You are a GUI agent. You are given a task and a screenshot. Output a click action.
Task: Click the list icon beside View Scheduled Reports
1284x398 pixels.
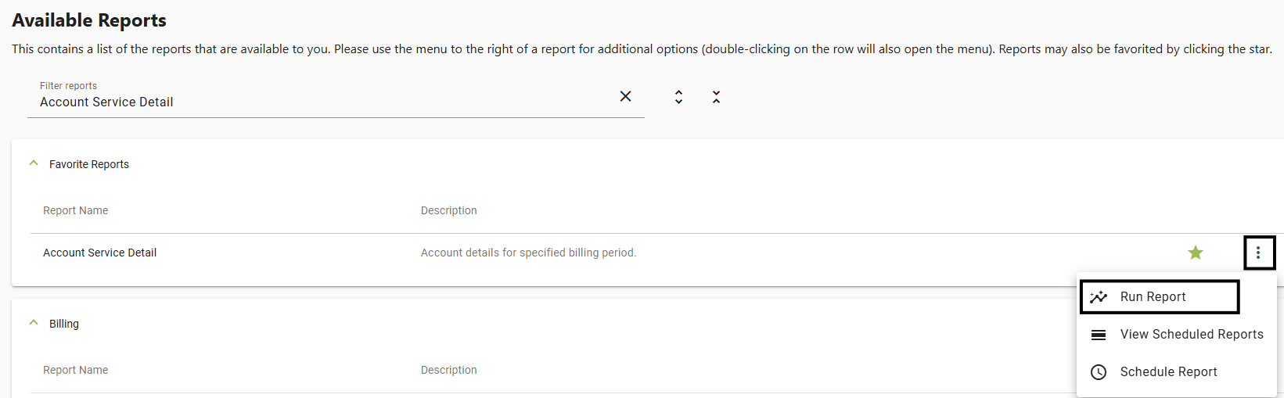(x=1099, y=335)
